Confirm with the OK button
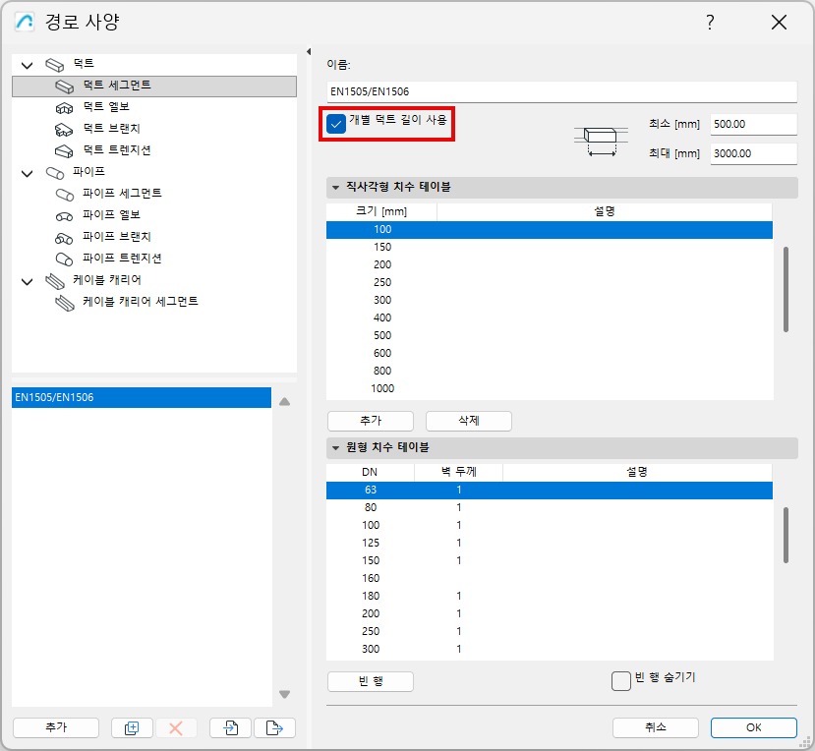 (x=754, y=728)
